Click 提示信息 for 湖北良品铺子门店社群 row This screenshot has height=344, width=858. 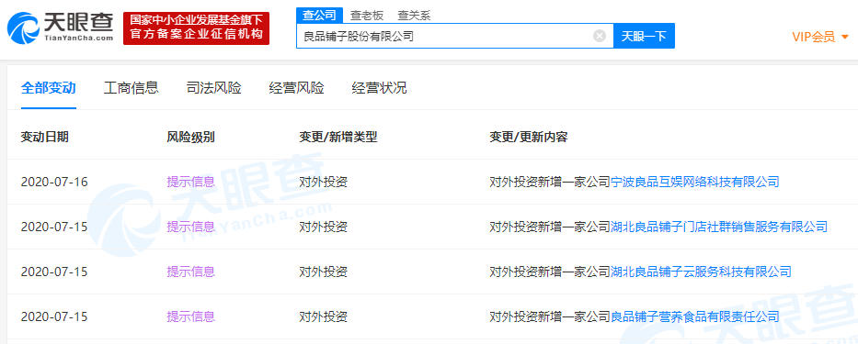(x=191, y=226)
